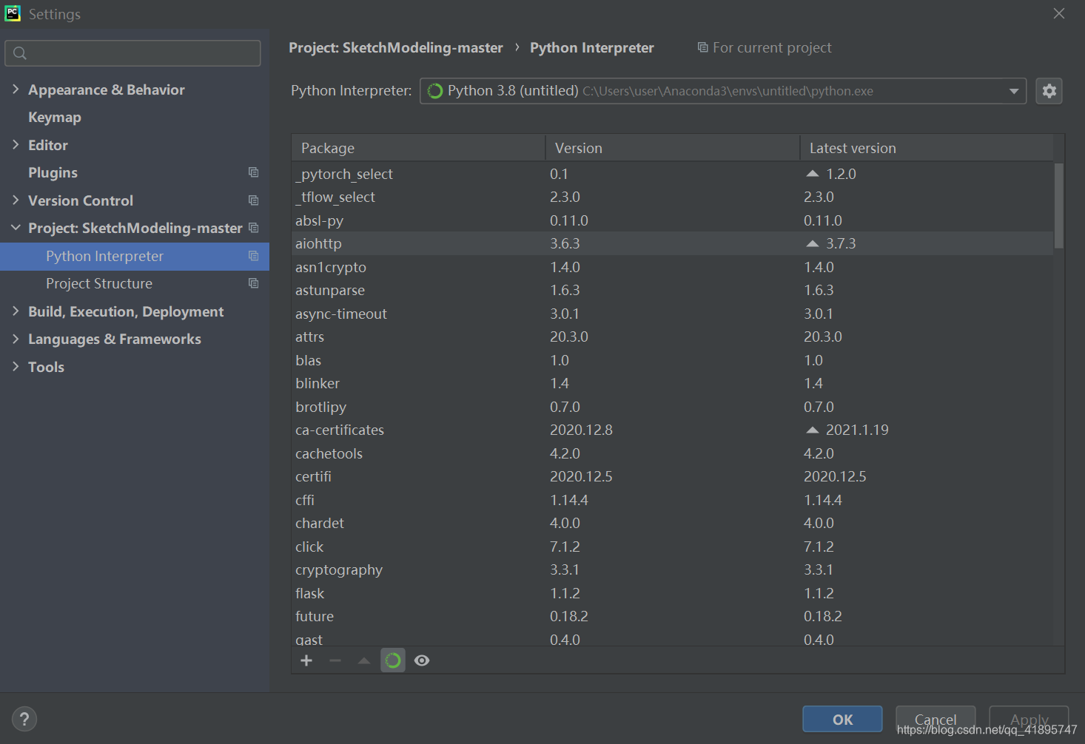Screen dimensions: 1085x744
Task: Select the cryptography package row
Action: coord(673,569)
